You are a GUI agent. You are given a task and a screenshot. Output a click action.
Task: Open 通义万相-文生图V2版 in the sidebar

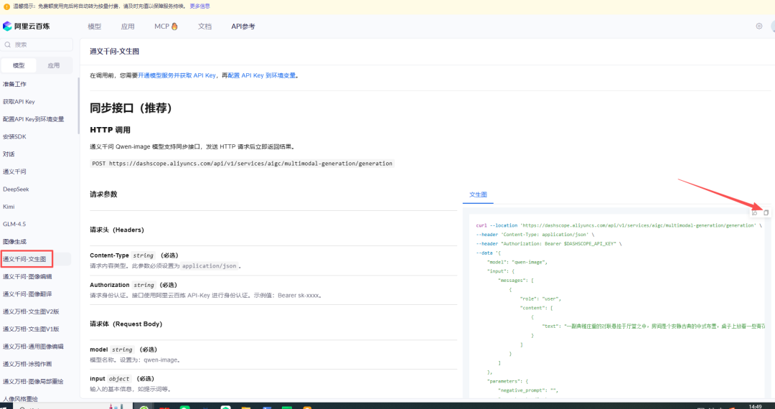31,311
